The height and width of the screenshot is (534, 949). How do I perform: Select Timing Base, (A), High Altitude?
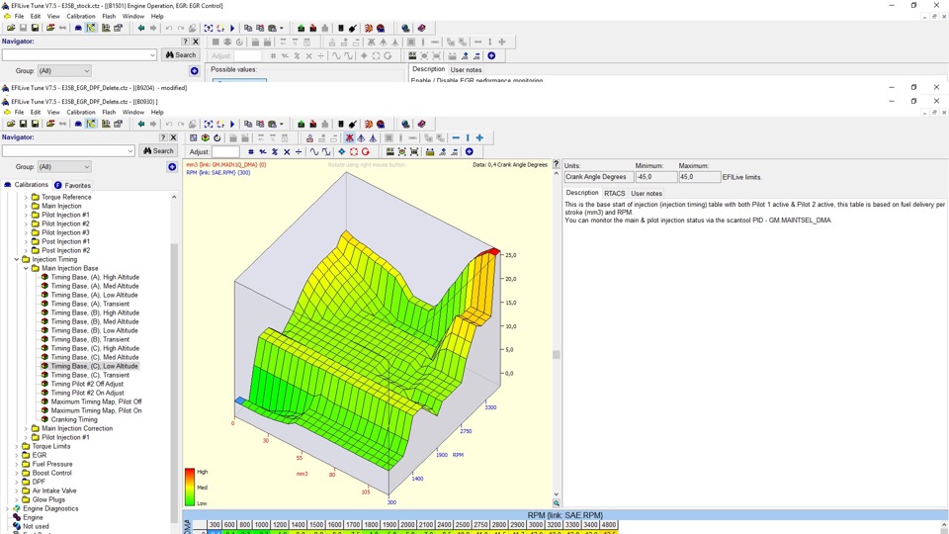95,277
